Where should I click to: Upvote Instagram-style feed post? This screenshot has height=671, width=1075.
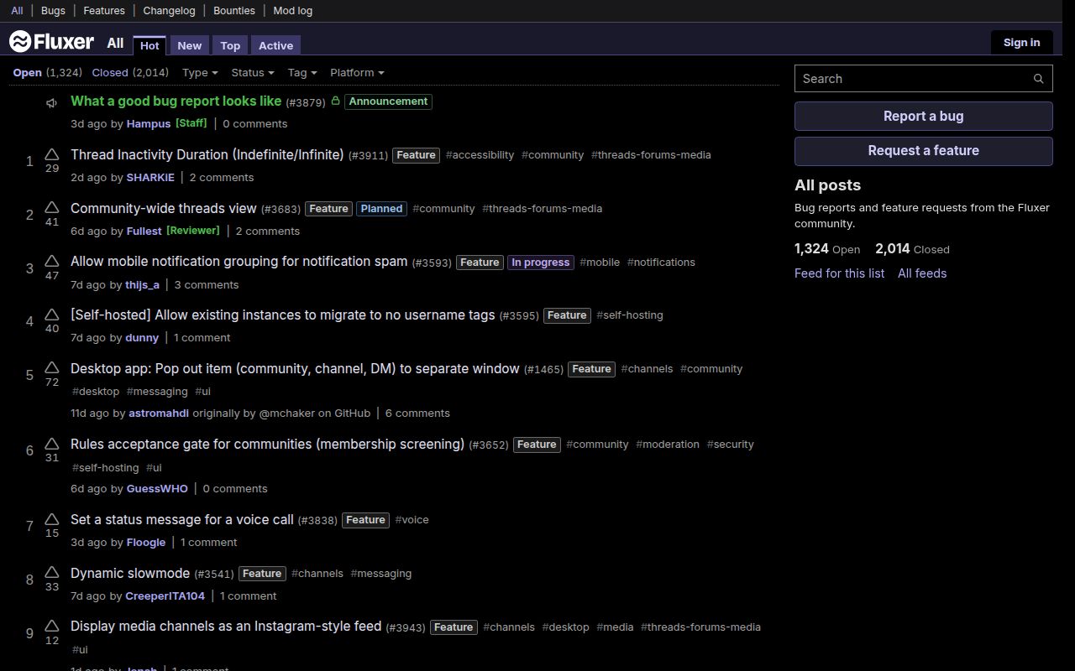pos(52,627)
